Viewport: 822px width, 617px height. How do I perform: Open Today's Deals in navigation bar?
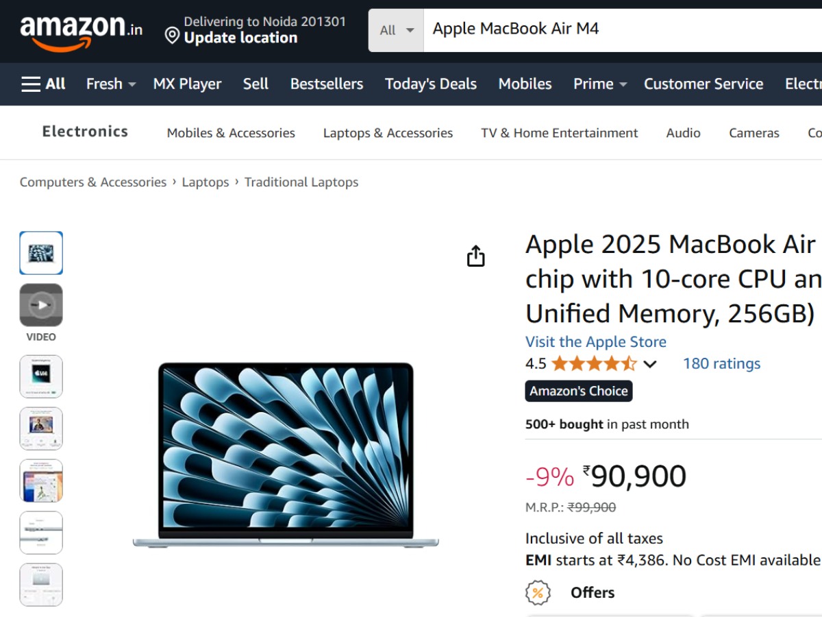(x=431, y=84)
